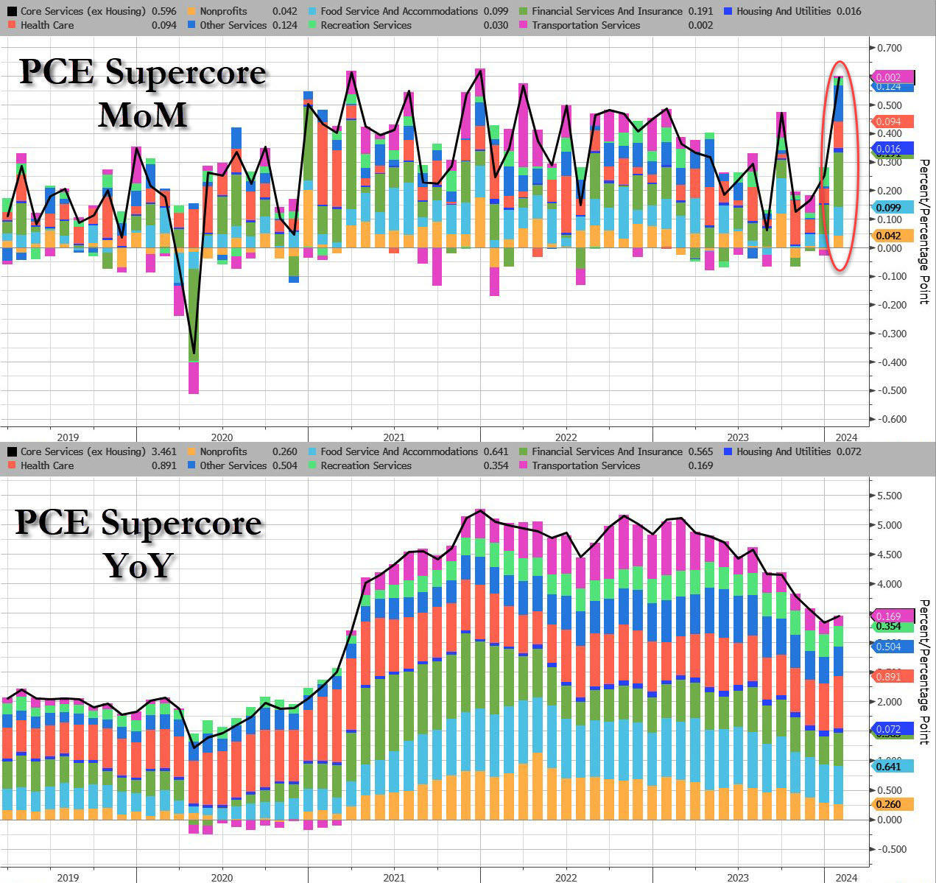Image resolution: width=936 pixels, height=883 pixels.
Task: Click Other Services 0.504 legend swatch
Action: [191, 465]
